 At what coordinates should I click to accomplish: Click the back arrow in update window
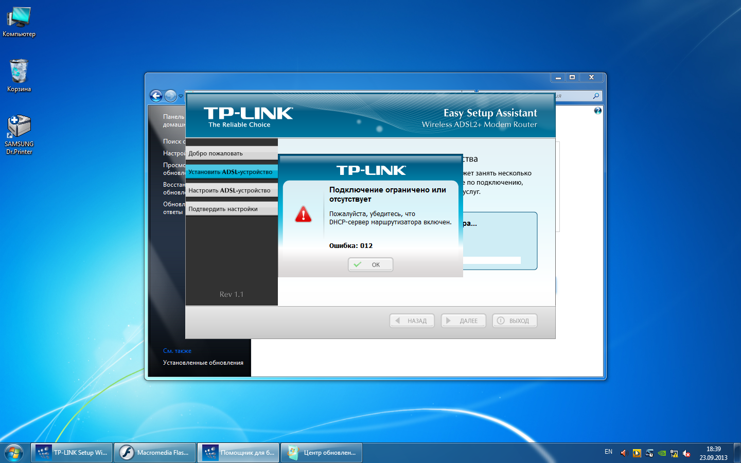coord(156,96)
